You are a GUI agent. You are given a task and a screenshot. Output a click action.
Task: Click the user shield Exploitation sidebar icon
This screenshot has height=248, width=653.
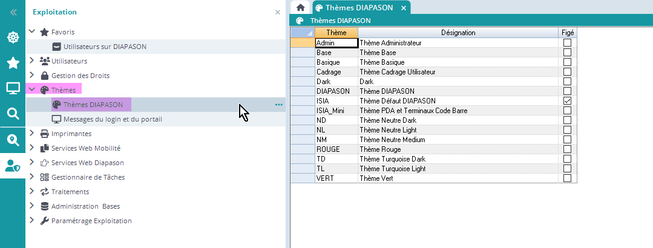13,165
